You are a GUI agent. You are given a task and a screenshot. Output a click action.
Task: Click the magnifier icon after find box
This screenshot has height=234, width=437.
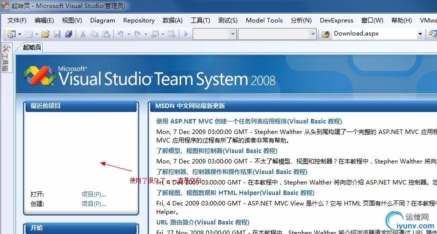click(x=433, y=34)
